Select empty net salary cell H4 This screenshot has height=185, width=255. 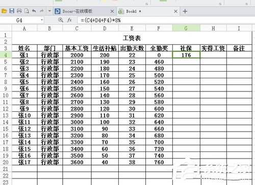(x=213, y=55)
